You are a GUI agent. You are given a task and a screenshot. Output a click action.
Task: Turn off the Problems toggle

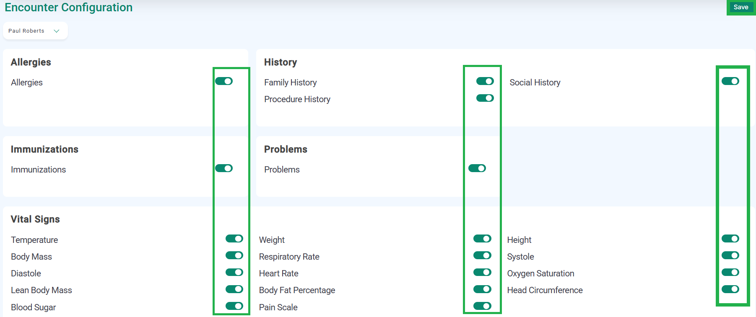click(x=477, y=168)
